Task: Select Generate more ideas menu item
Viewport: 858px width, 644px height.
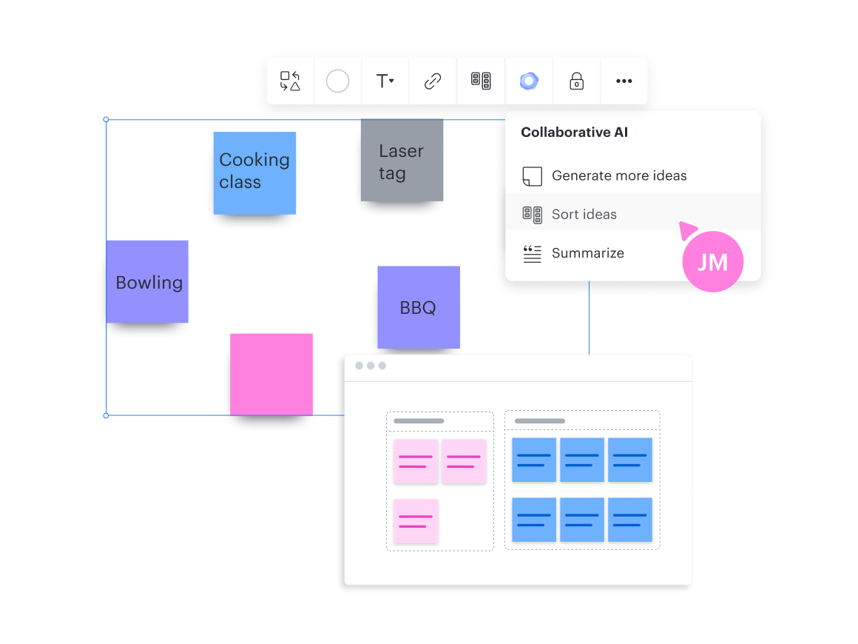Action: click(x=619, y=175)
